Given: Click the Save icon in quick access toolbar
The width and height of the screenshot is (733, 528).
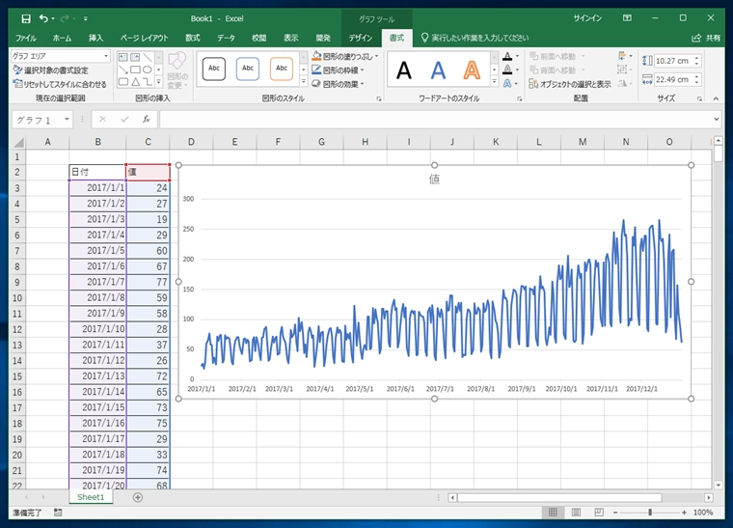Looking at the screenshot, I should [26, 18].
